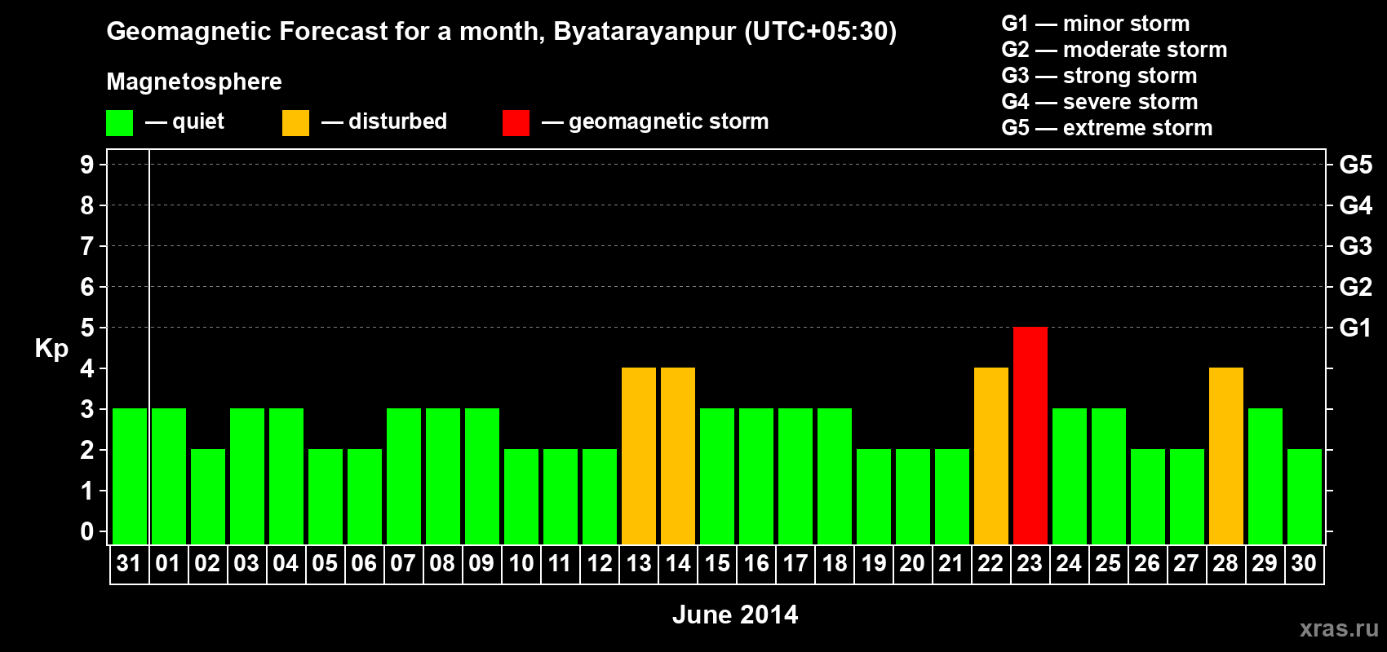Click the 'G5 — extreme storm' legend line
This screenshot has height=652, width=1387.
[1107, 128]
